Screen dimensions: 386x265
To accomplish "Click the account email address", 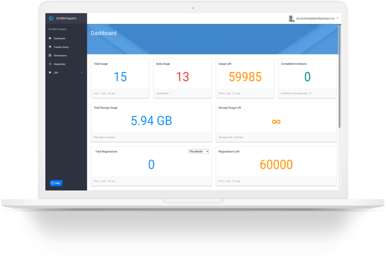I will tap(315, 19).
